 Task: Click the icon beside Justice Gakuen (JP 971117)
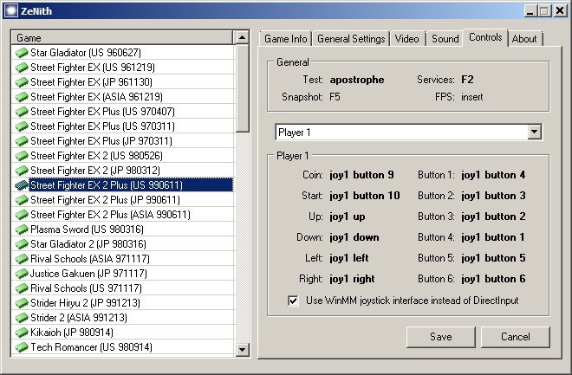coord(22,274)
